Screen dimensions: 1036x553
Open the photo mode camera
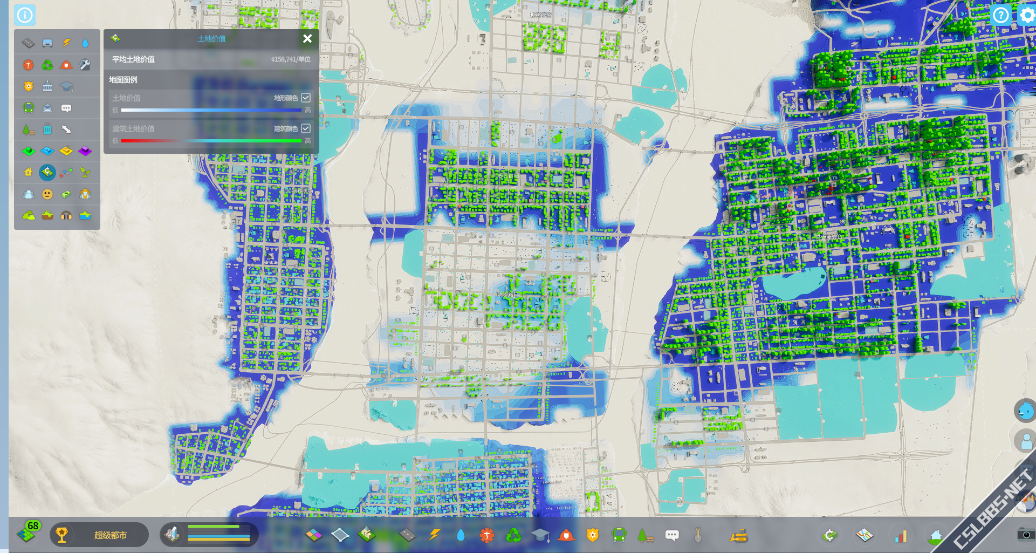tap(1026, 535)
